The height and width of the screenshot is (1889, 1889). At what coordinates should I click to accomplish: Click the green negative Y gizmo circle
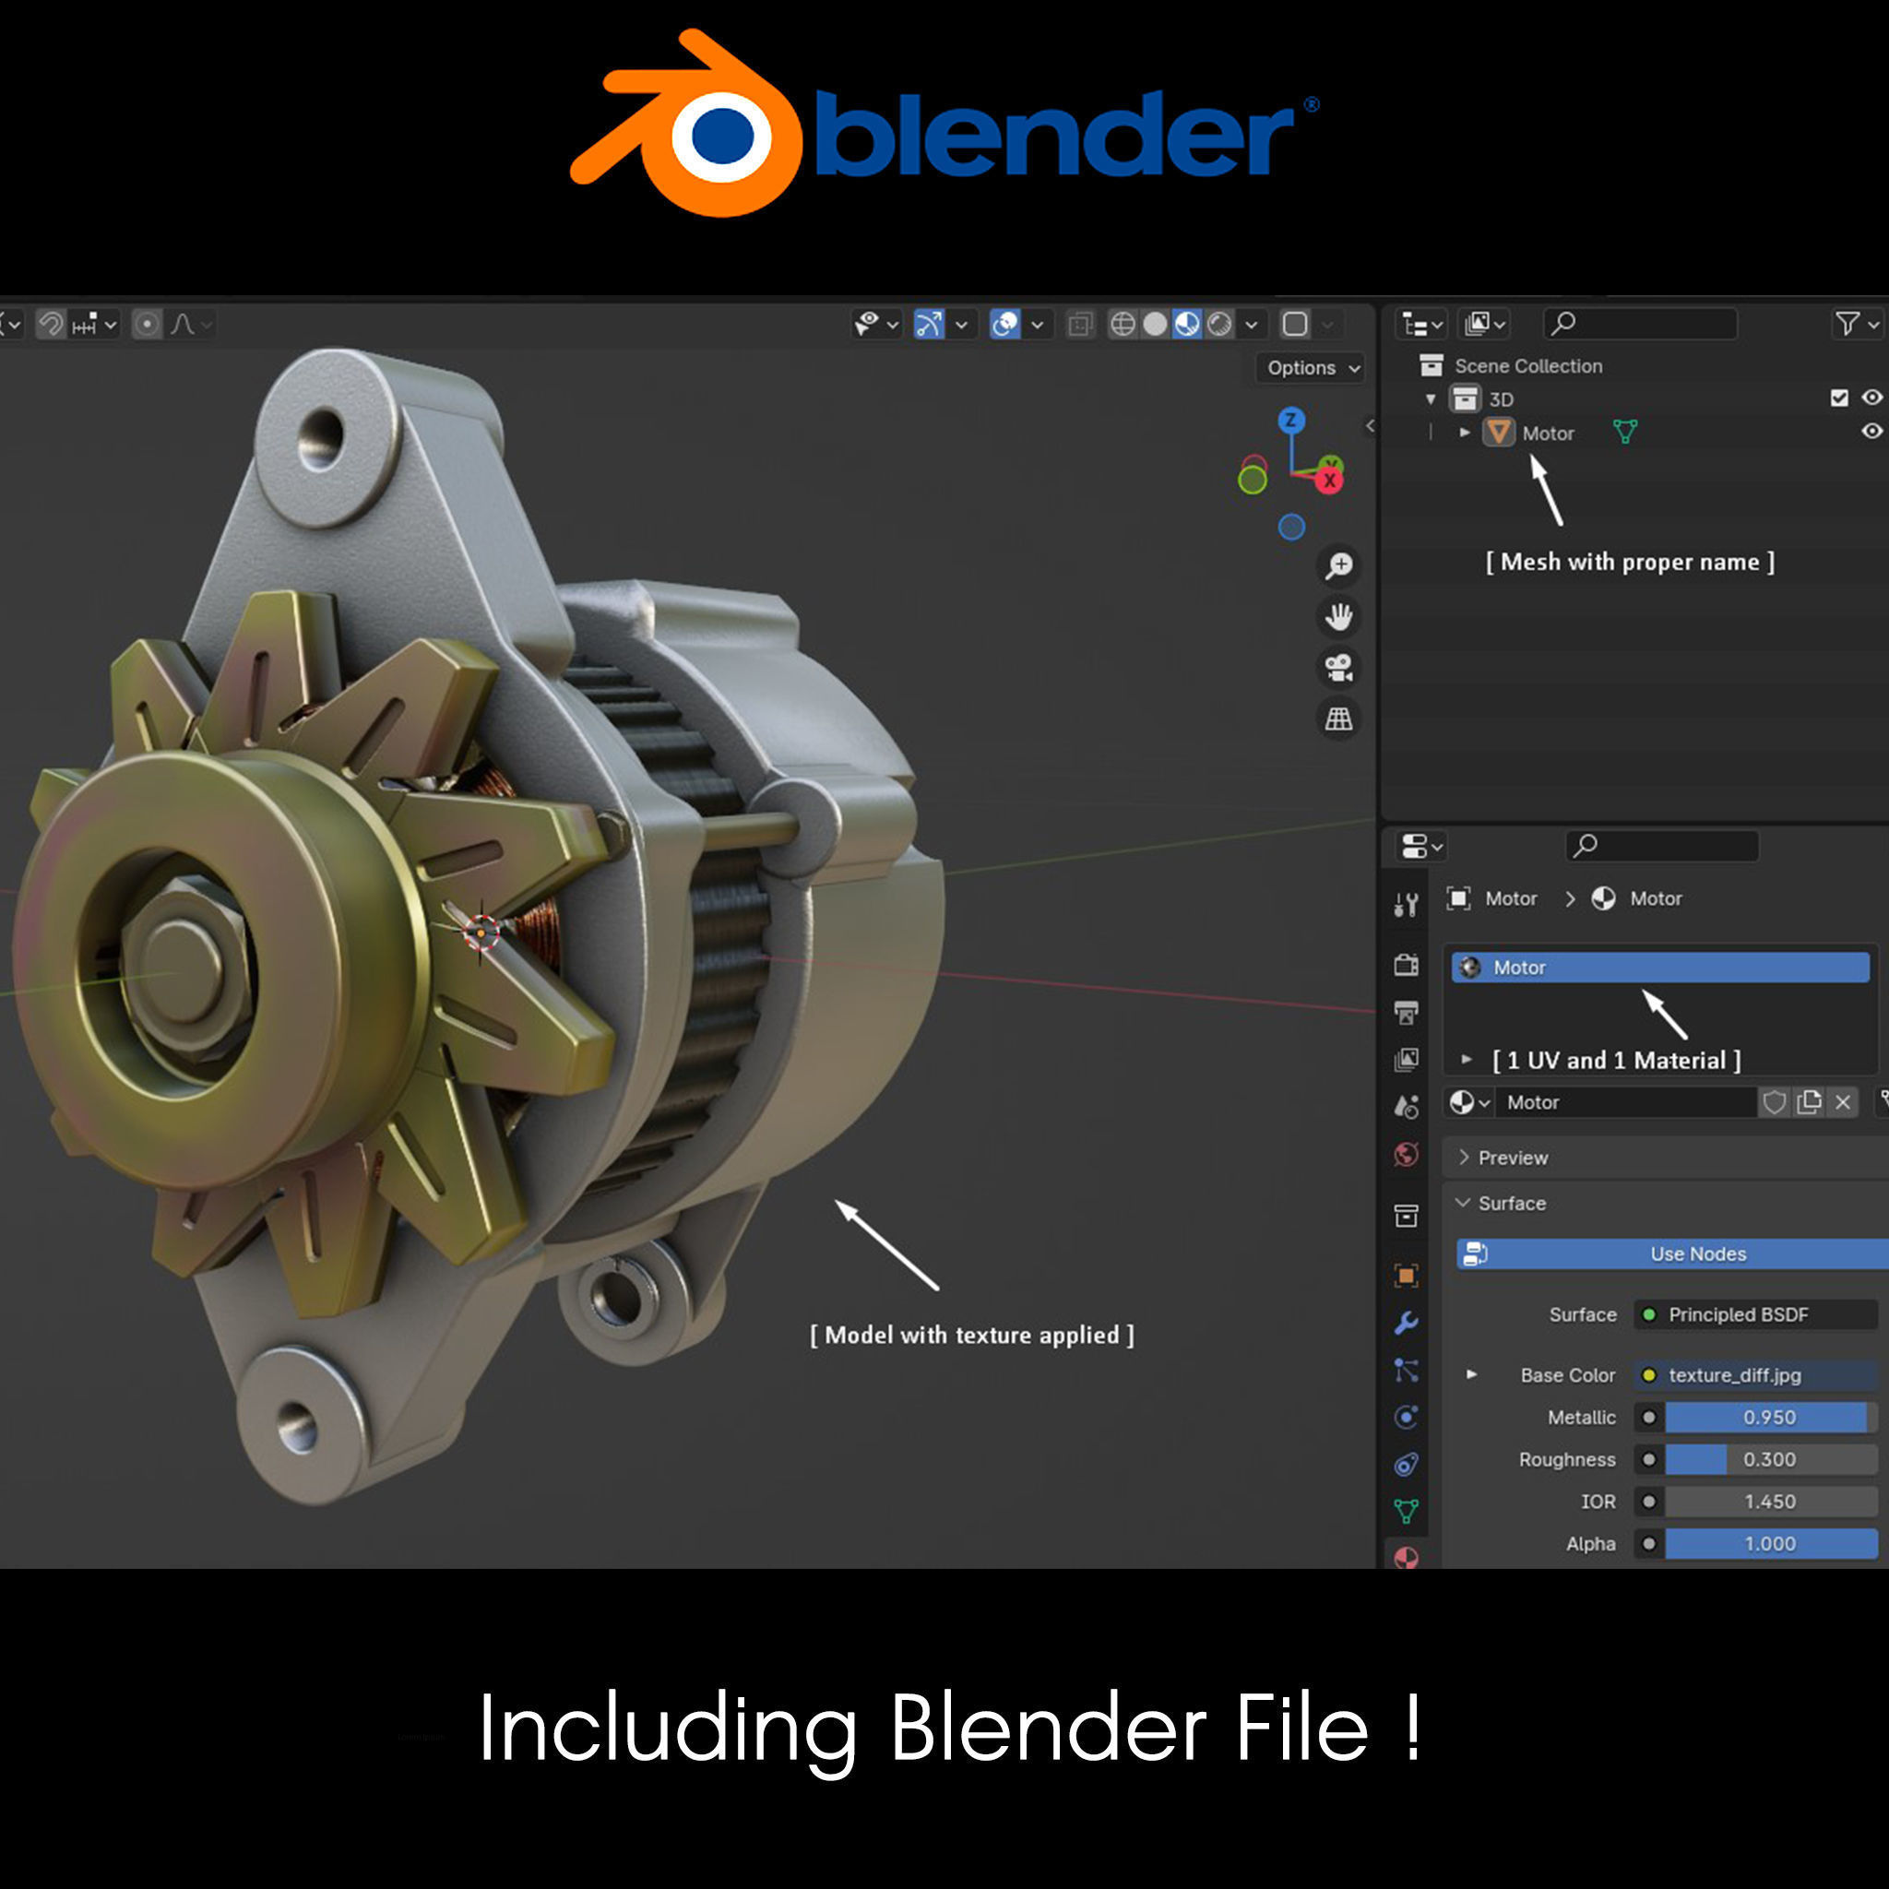(1253, 479)
